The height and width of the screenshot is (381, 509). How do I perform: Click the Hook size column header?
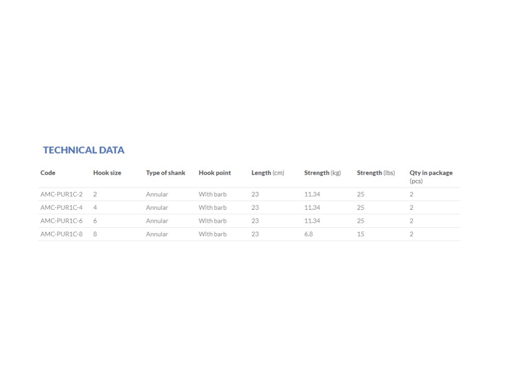(x=107, y=173)
